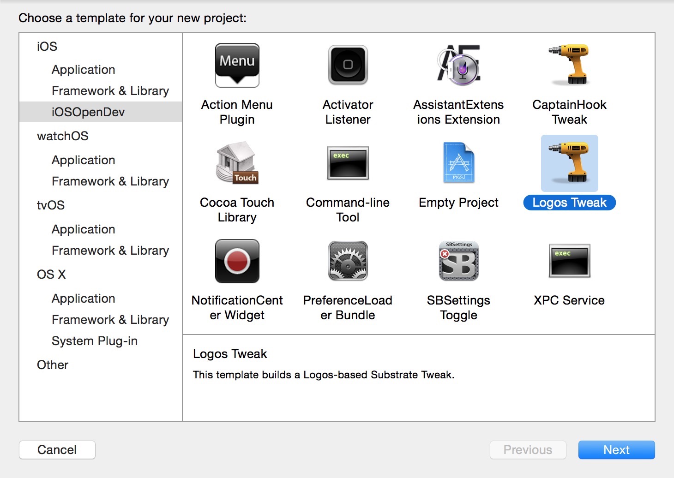
Task: Click the 'Command-line Tool' label
Action: pyautogui.click(x=348, y=210)
